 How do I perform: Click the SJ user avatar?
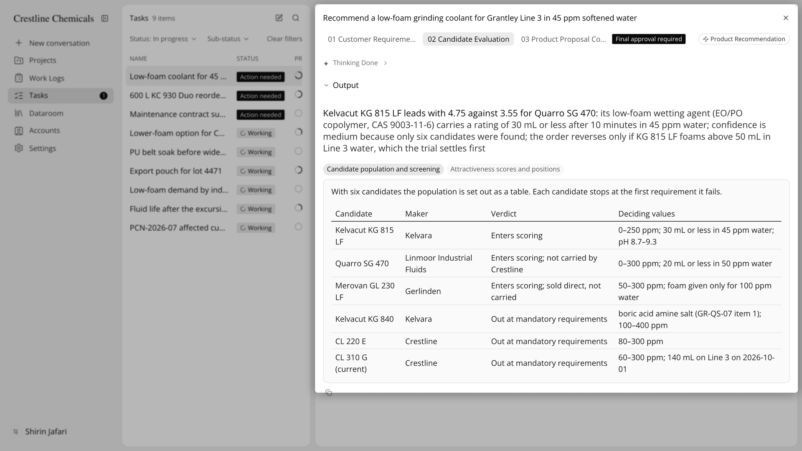15,432
